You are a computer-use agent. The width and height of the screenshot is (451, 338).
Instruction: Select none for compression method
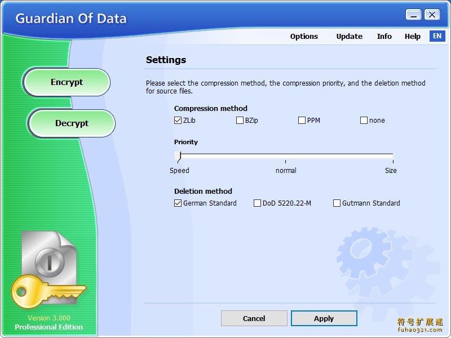[x=364, y=120]
